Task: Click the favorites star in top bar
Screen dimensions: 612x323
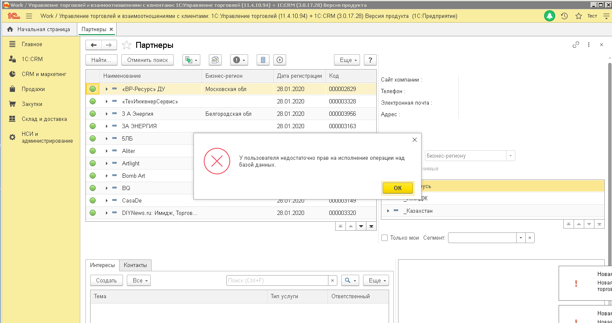Action: point(579,16)
